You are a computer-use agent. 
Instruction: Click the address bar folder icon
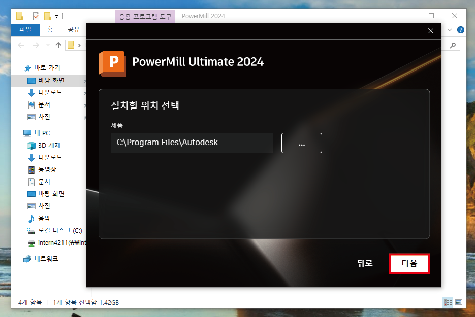(x=71, y=45)
